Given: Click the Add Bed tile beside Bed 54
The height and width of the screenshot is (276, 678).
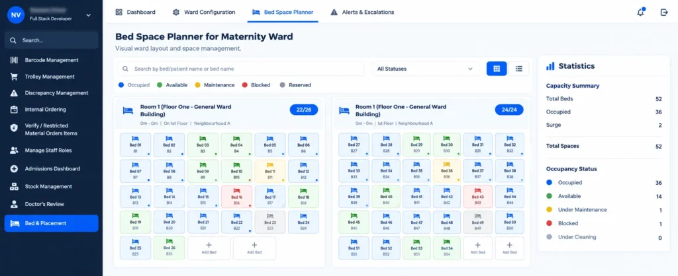Looking at the screenshot, I should [x=477, y=248].
